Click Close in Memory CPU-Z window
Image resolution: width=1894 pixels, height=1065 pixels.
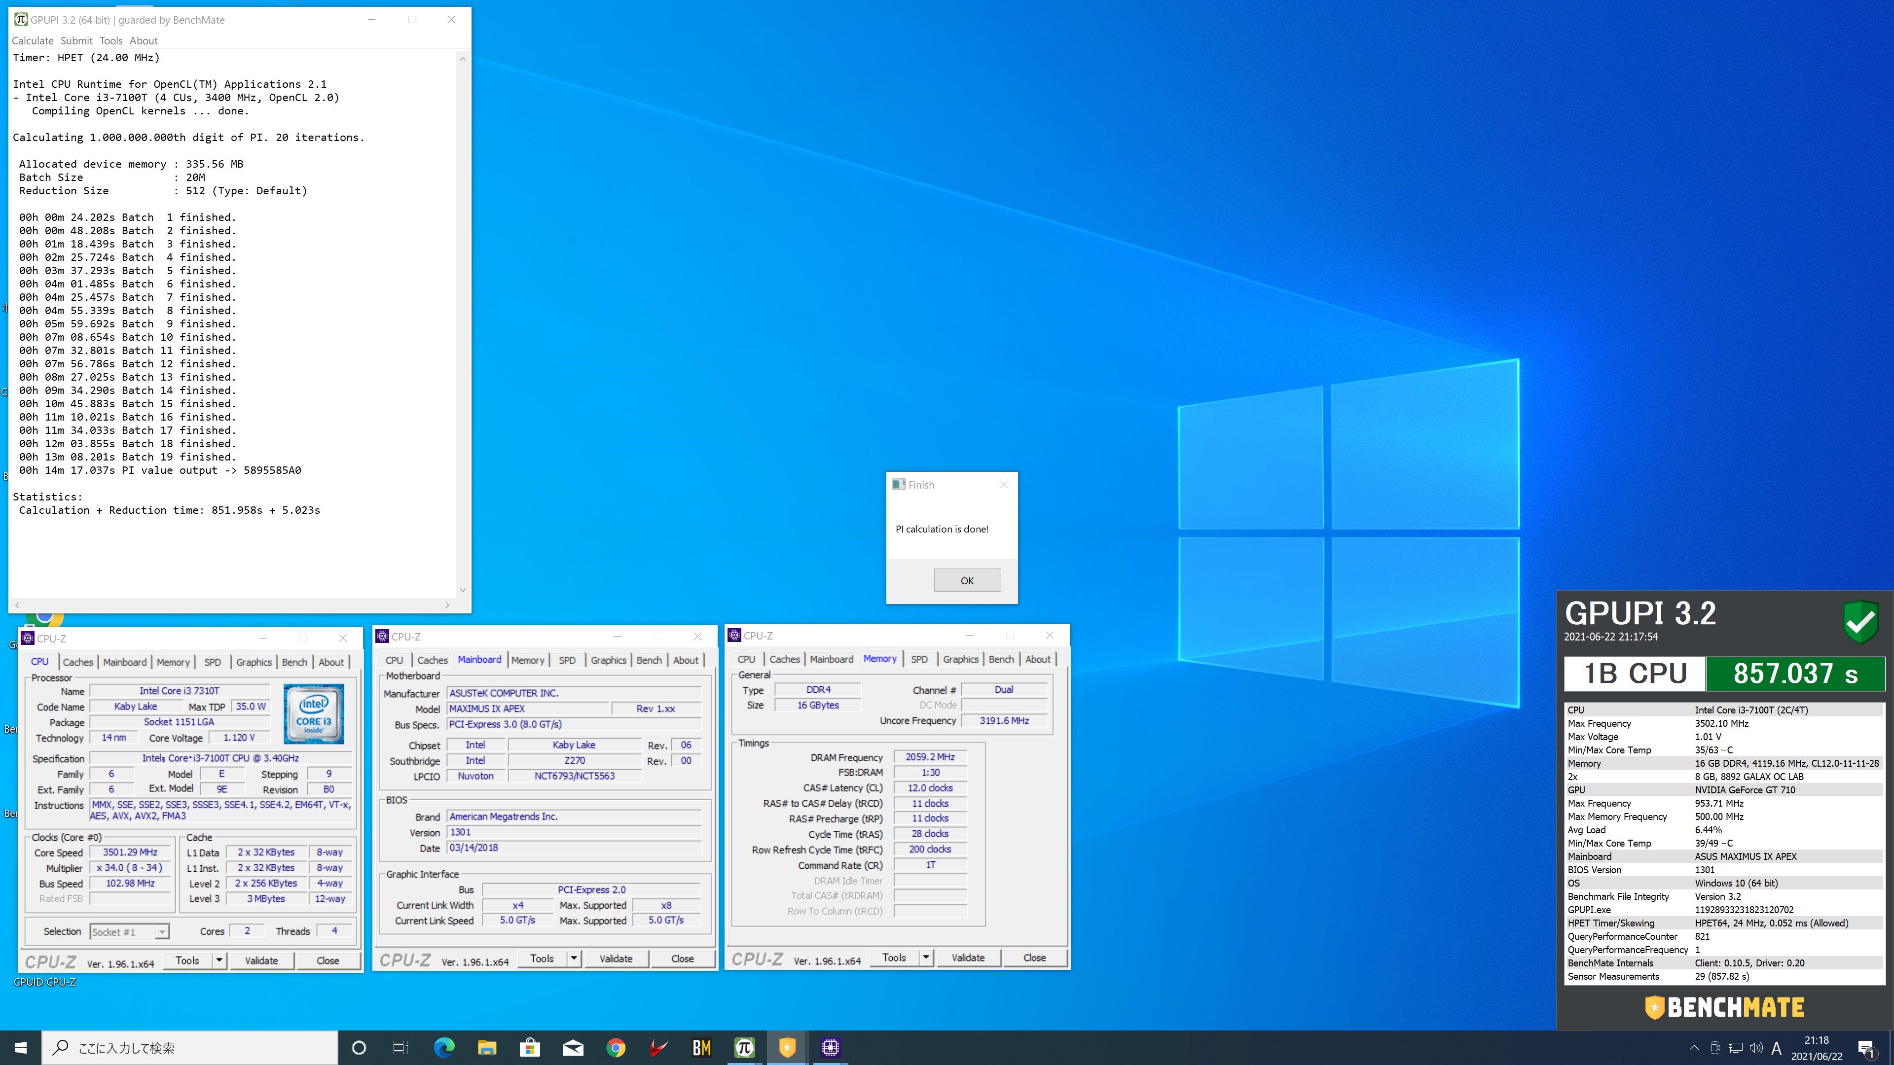pyautogui.click(x=1034, y=958)
